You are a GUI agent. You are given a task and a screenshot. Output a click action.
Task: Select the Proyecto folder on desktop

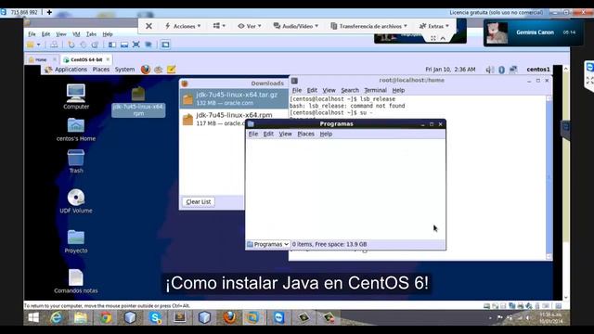click(x=76, y=241)
